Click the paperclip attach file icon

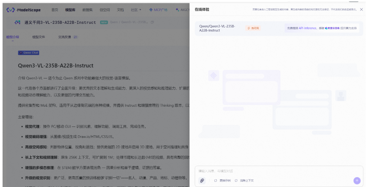202,180
